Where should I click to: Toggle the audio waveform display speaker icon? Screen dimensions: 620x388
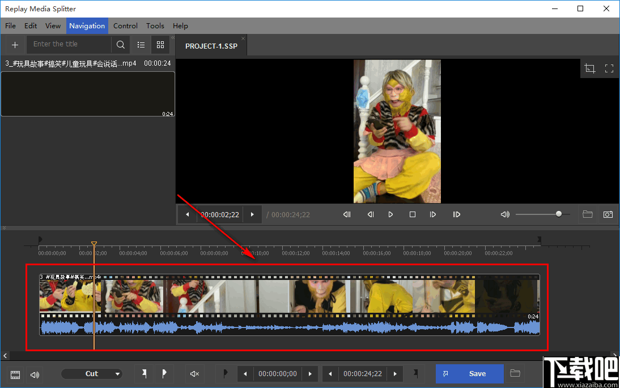pyautogui.click(x=35, y=374)
